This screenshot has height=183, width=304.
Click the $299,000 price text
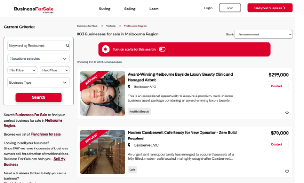click(278, 75)
